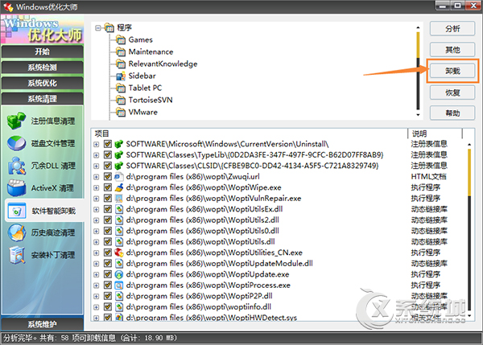This screenshot has width=483, height=345.
Task: Click the WoptiUpdate.exe globe icon
Action: point(118,274)
